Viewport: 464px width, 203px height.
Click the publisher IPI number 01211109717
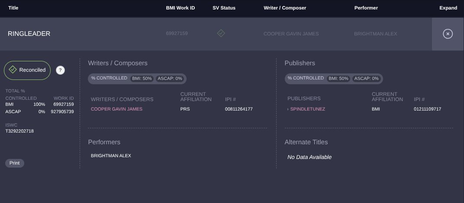point(427,109)
